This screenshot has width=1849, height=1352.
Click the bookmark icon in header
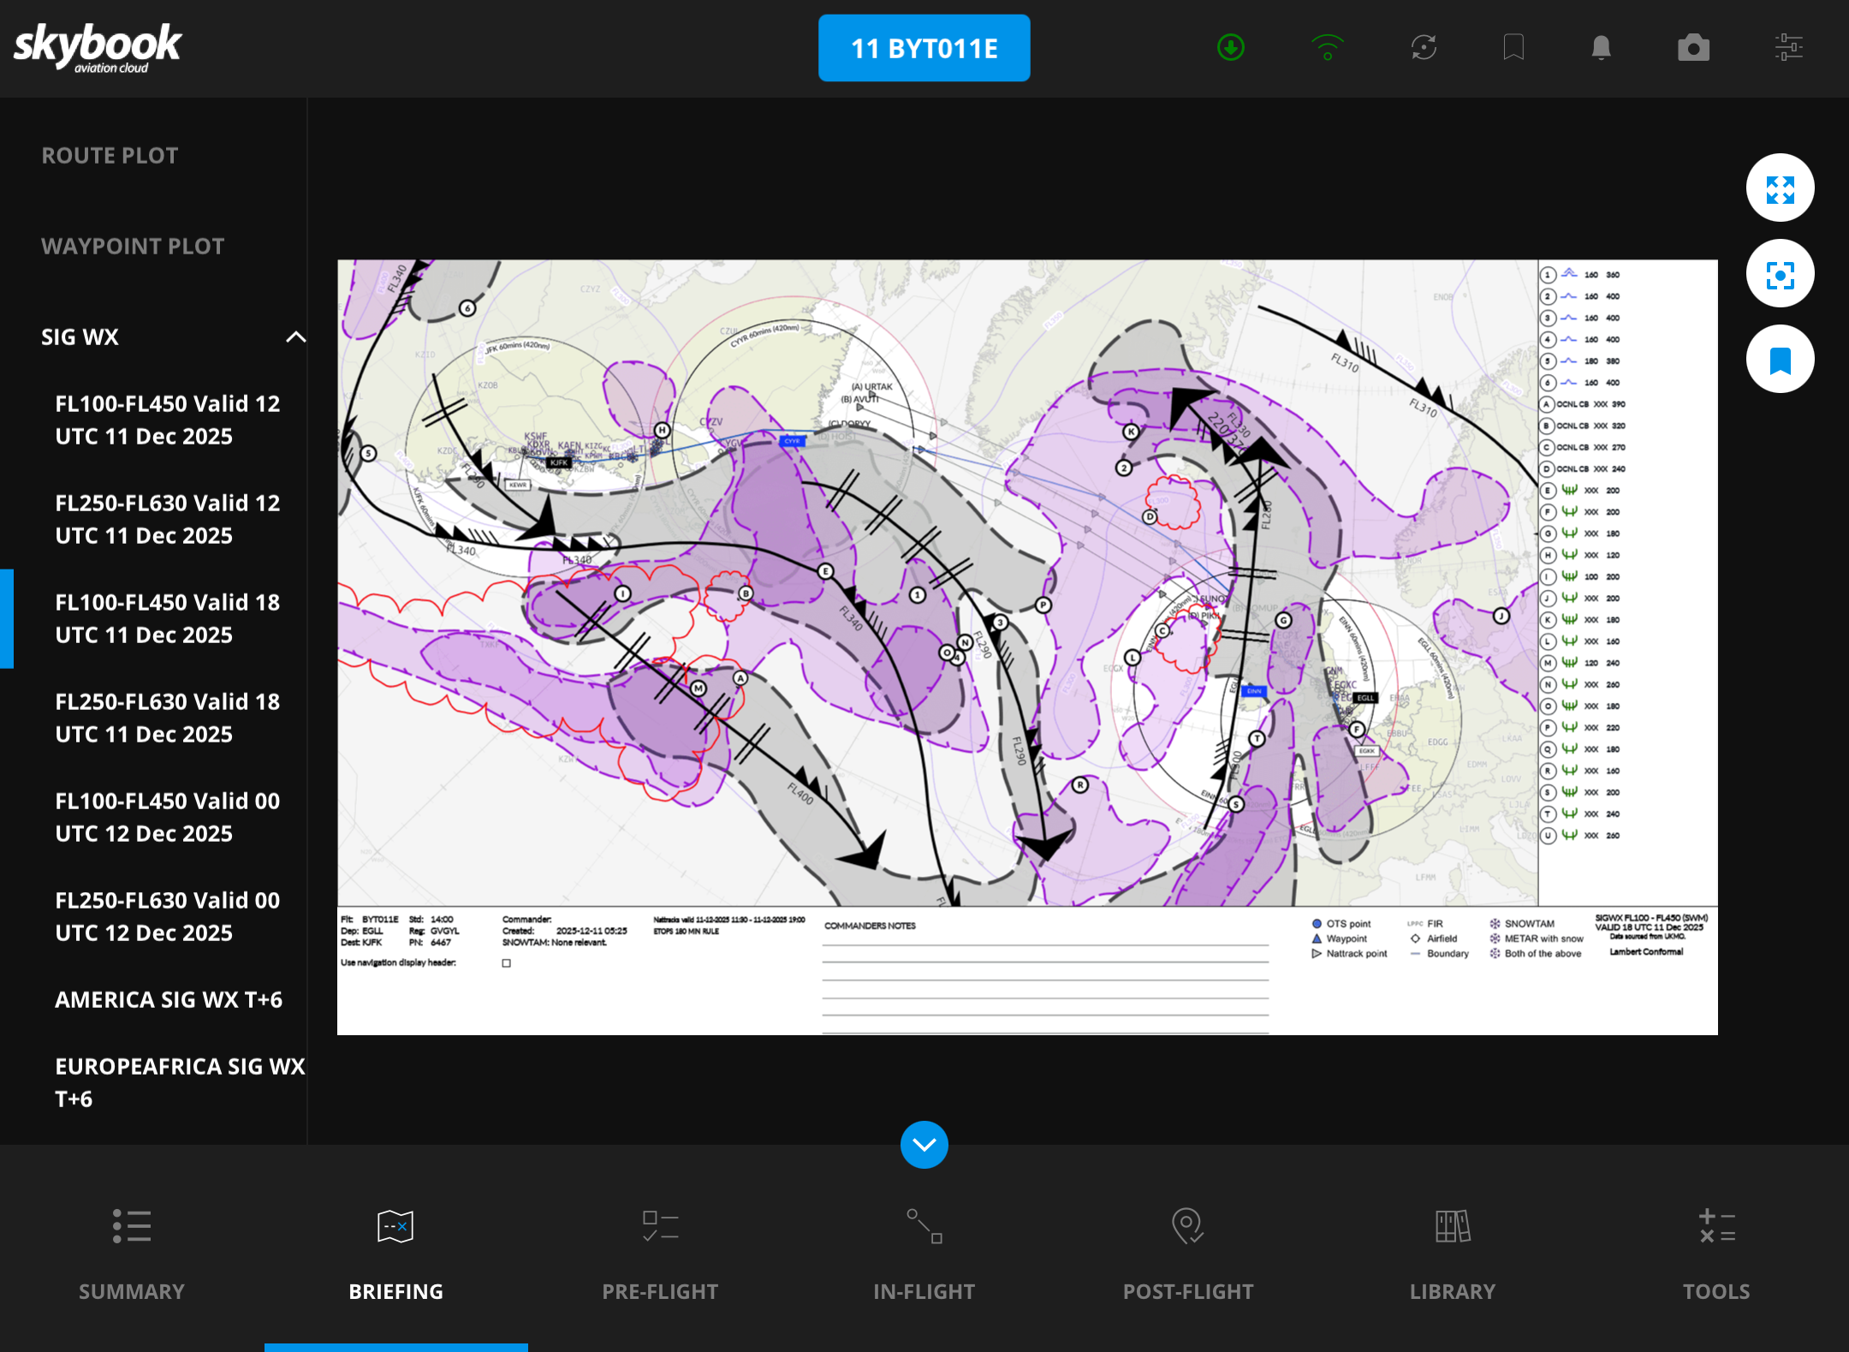click(x=1513, y=47)
